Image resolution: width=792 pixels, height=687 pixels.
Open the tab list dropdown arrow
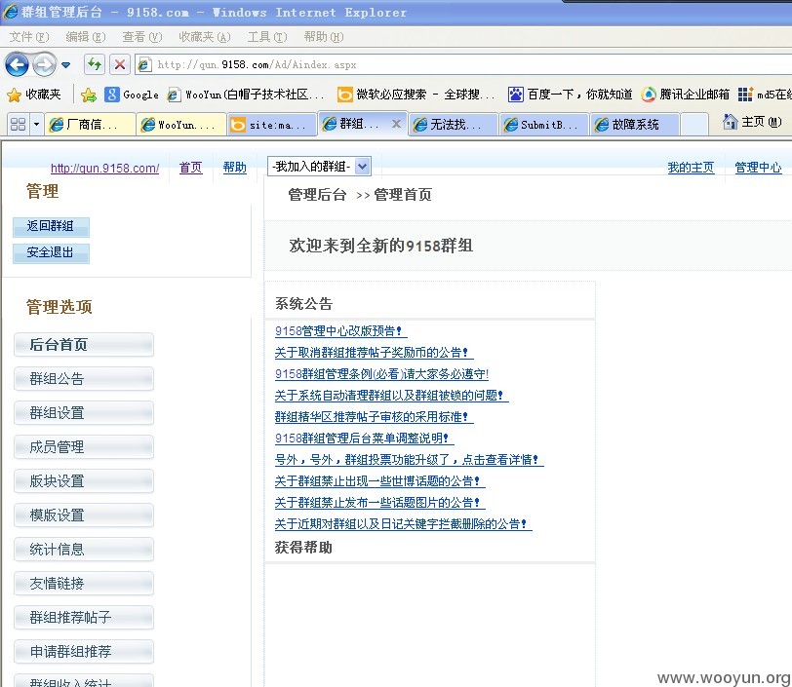click(x=36, y=124)
